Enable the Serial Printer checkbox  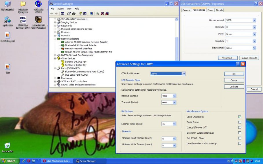(x=240, y=122)
